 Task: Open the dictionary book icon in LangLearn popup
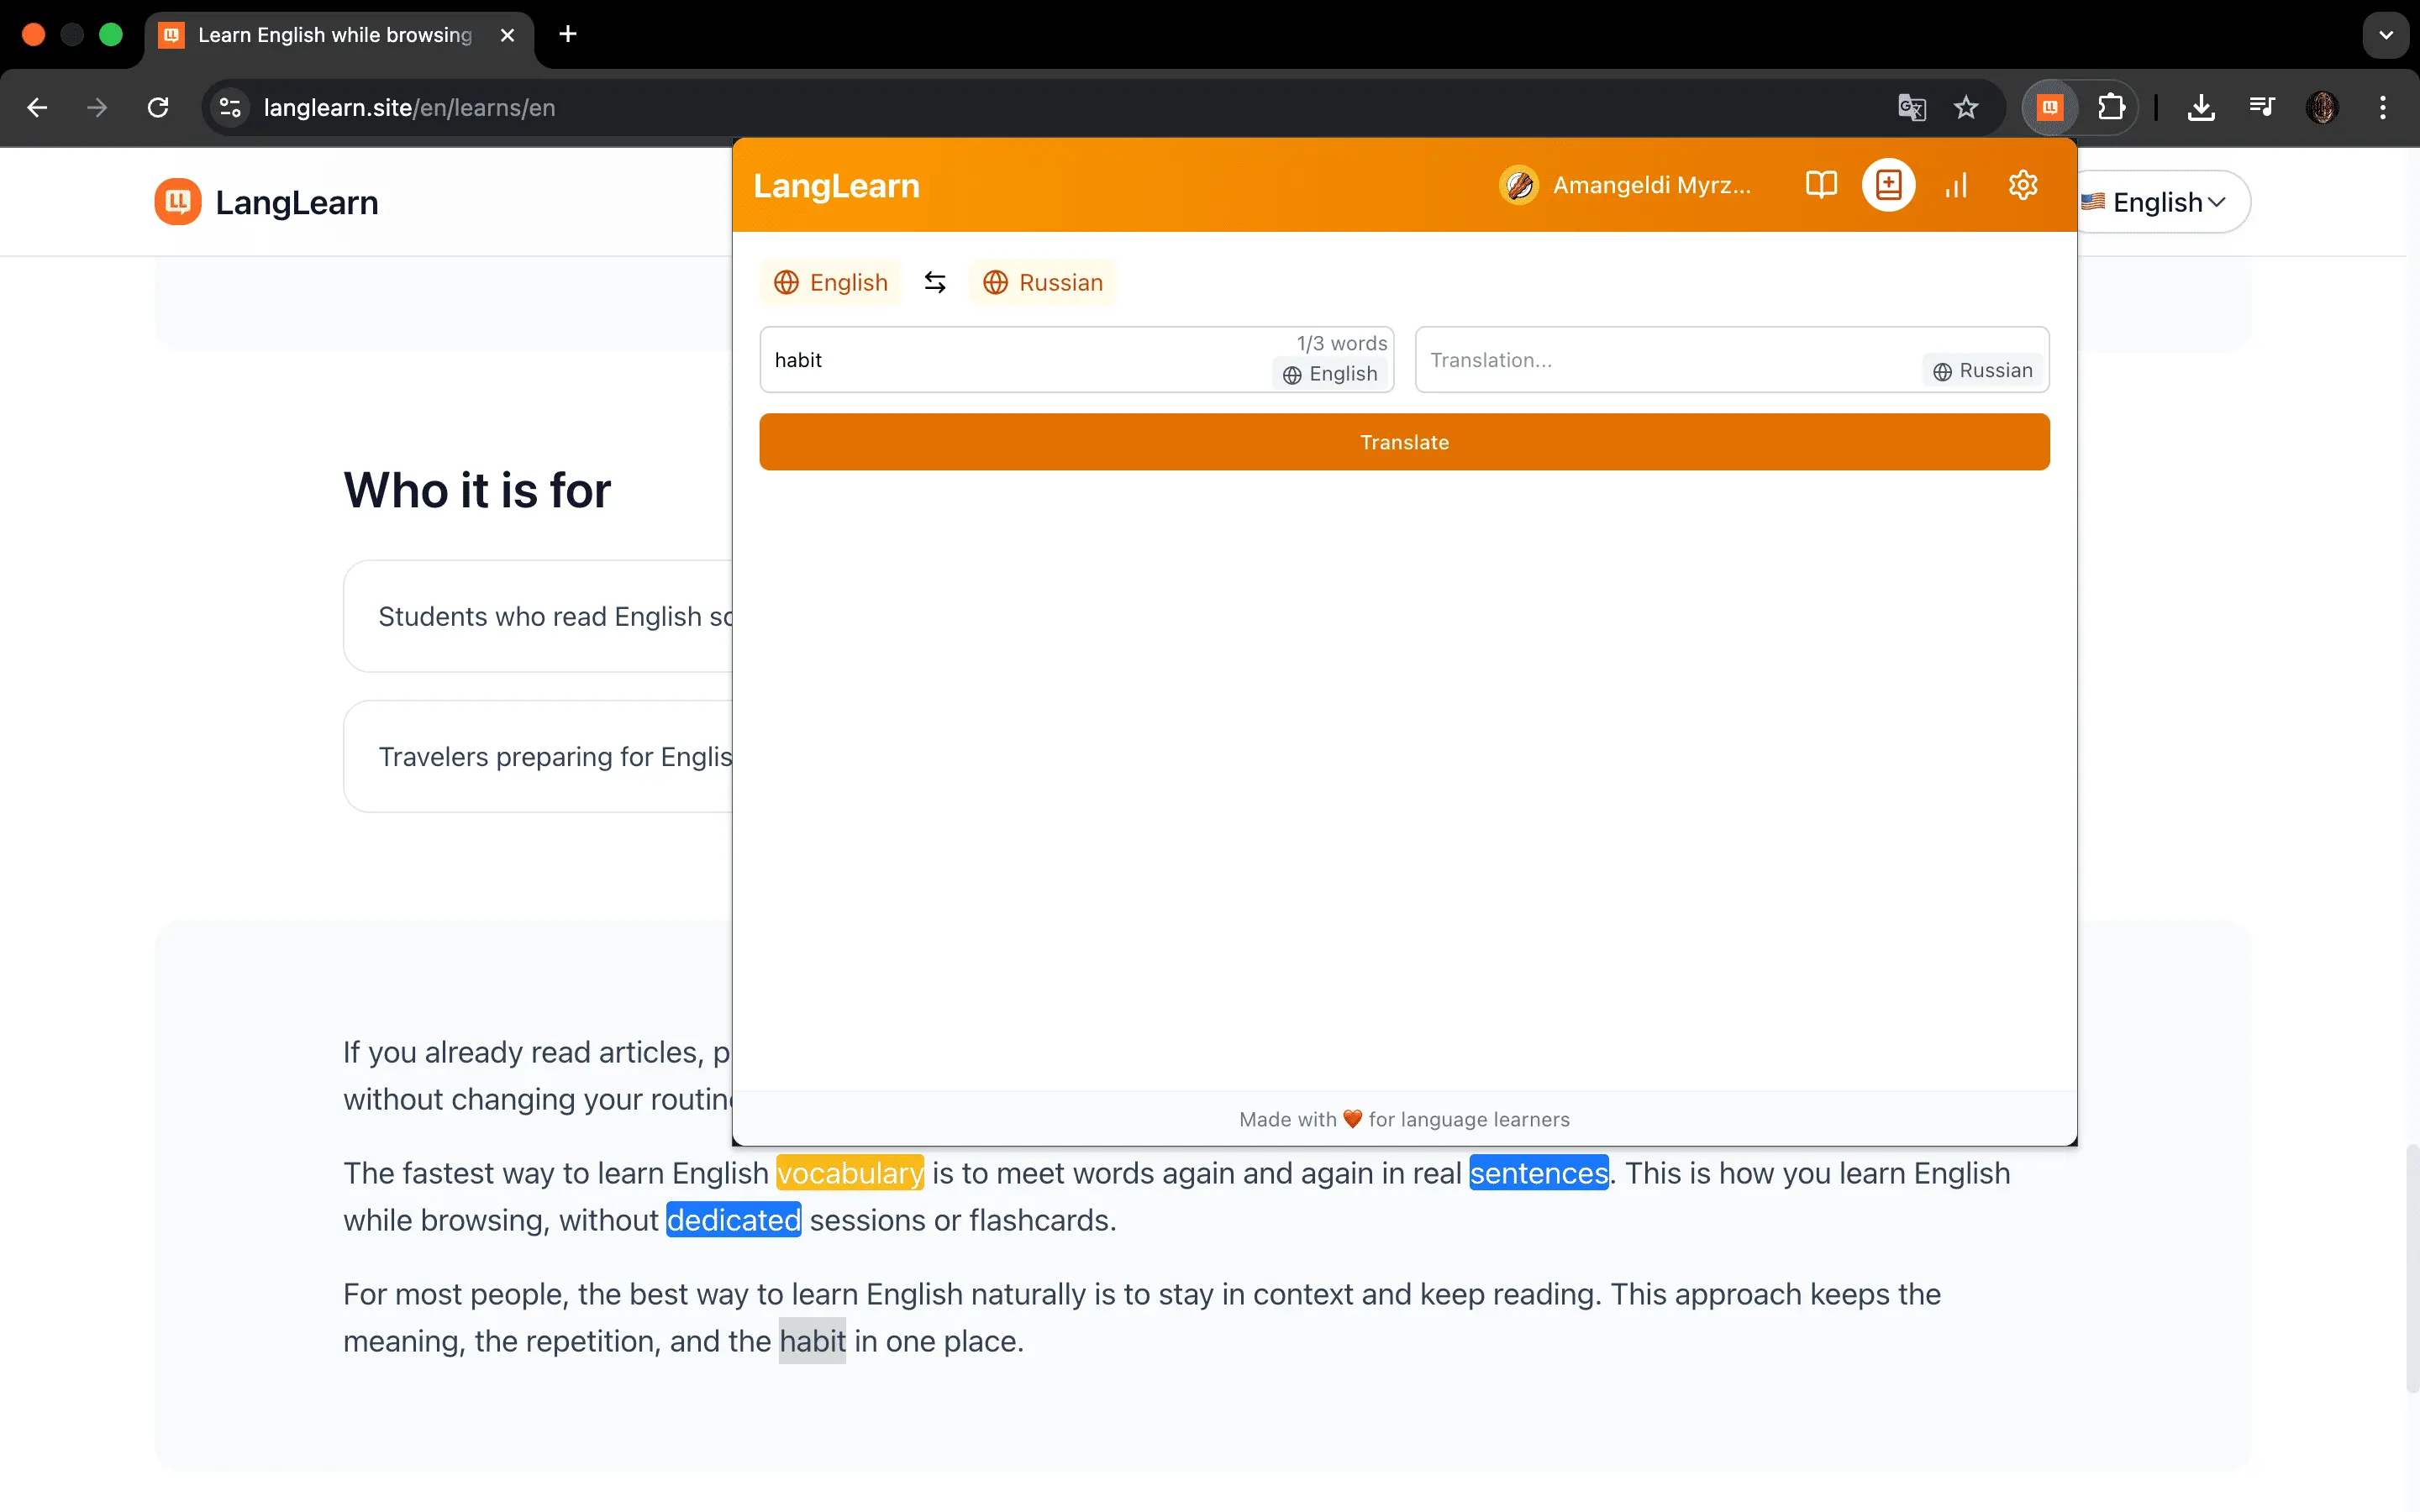tap(1821, 185)
